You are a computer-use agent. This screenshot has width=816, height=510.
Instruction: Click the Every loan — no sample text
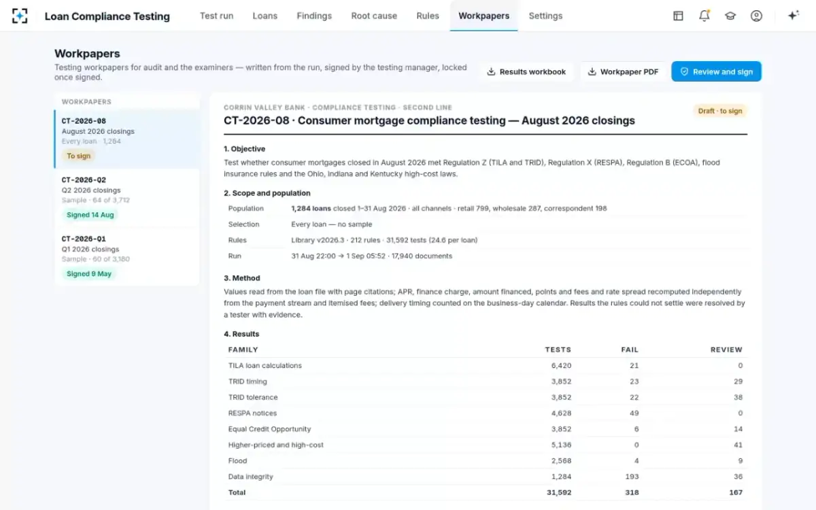[x=332, y=224]
